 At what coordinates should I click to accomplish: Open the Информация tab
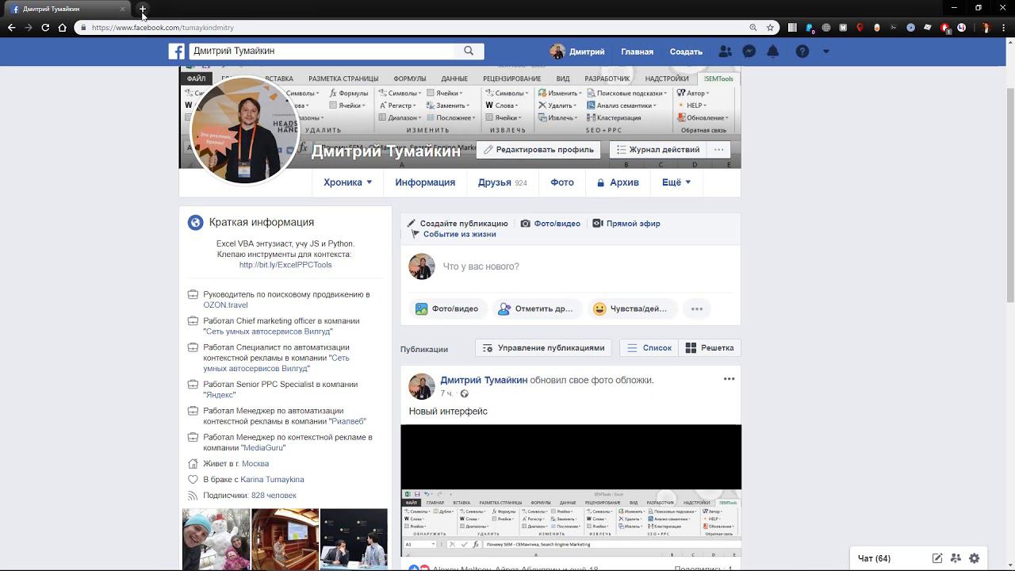click(x=425, y=182)
